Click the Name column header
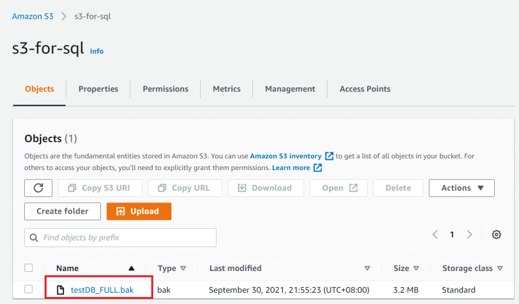 click(67, 268)
